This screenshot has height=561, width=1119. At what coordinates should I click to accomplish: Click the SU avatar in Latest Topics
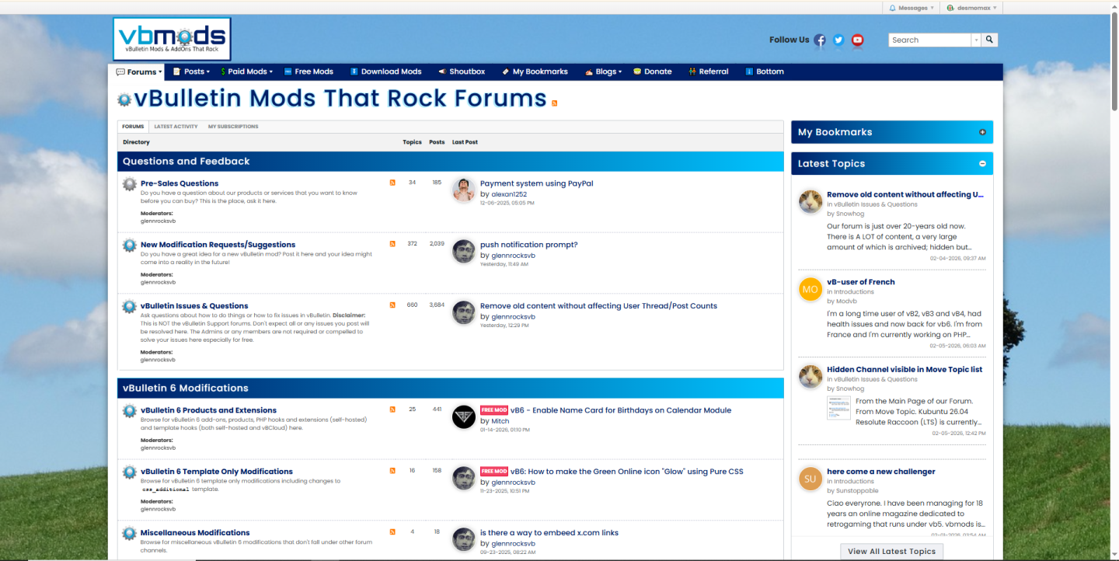[x=810, y=479]
